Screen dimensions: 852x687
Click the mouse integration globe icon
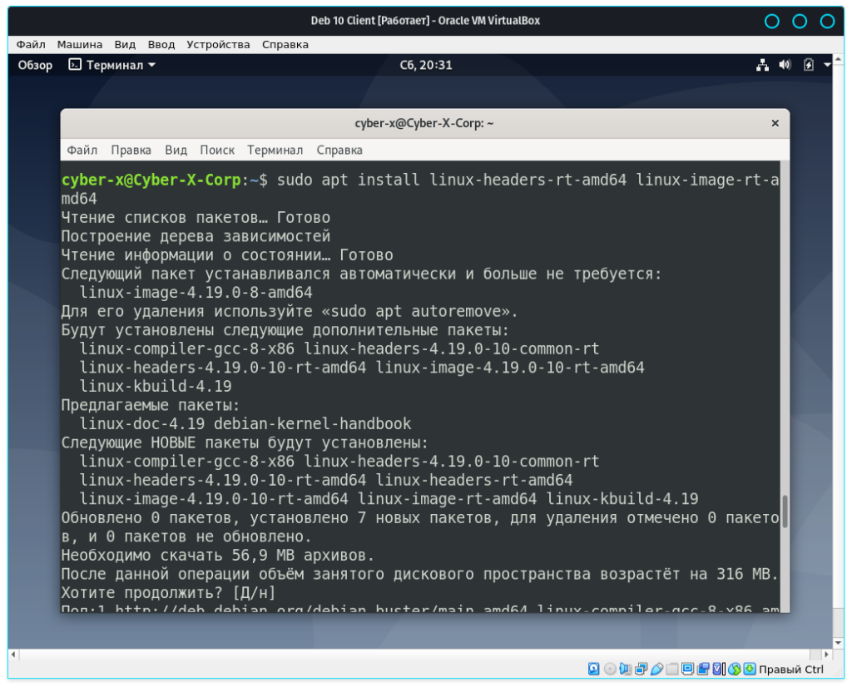click(735, 670)
